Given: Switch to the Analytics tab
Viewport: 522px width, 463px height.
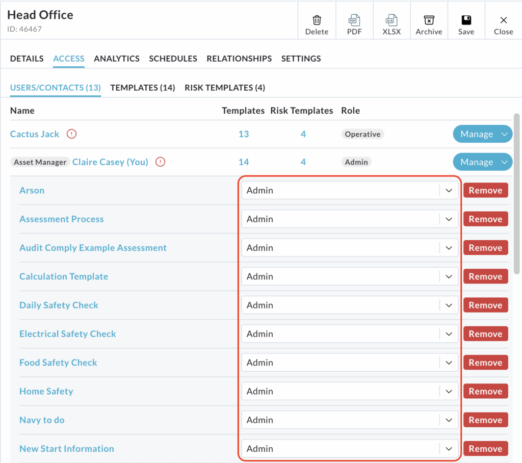Looking at the screenshot, I should (x=117, y=59).
